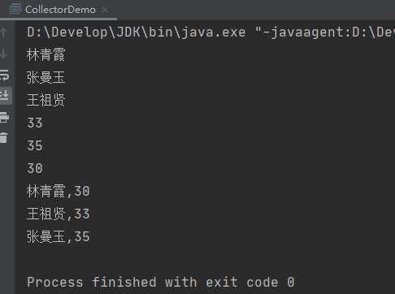Click the Process finished exit code message
Screen dimensions: 395x294
point(160,282)
